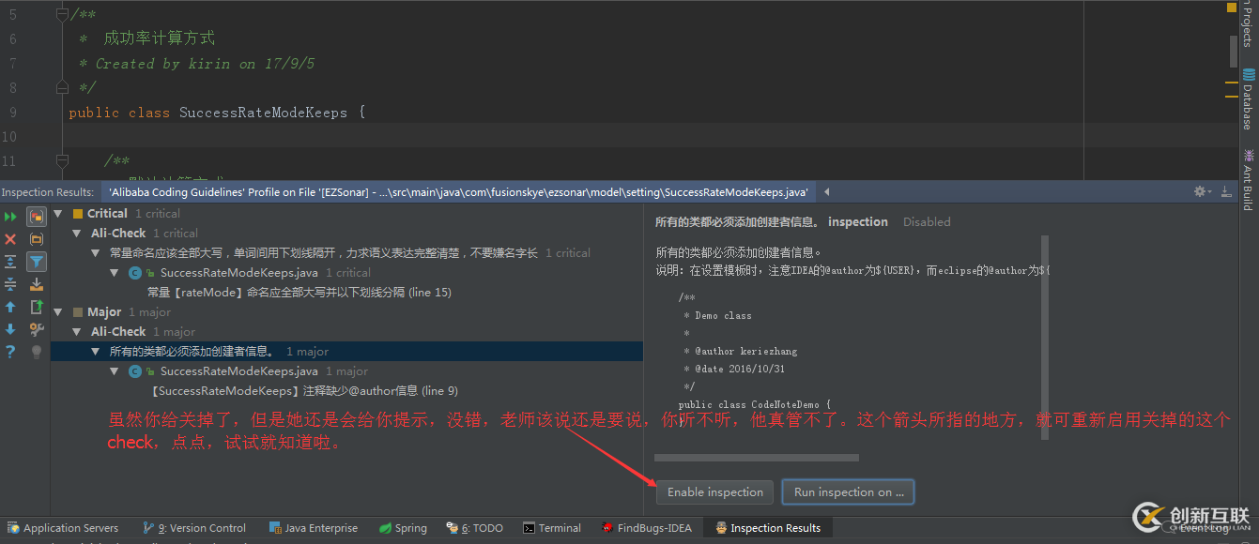The image size is (1259, 544).
Task: Click the code folding marker at line 5
Action: [62, 14]
